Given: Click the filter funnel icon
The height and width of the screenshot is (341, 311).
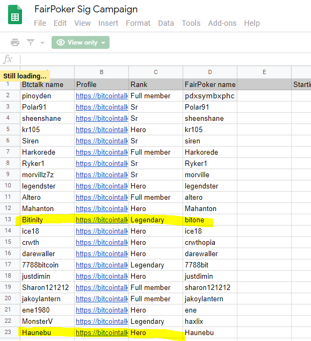Looking at the screenshot, I should 31,42.
